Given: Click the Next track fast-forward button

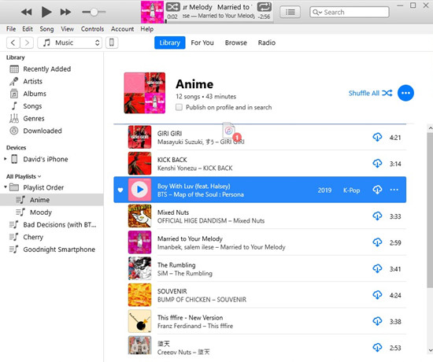Looking at the screenshot, I should pos(65,12).
